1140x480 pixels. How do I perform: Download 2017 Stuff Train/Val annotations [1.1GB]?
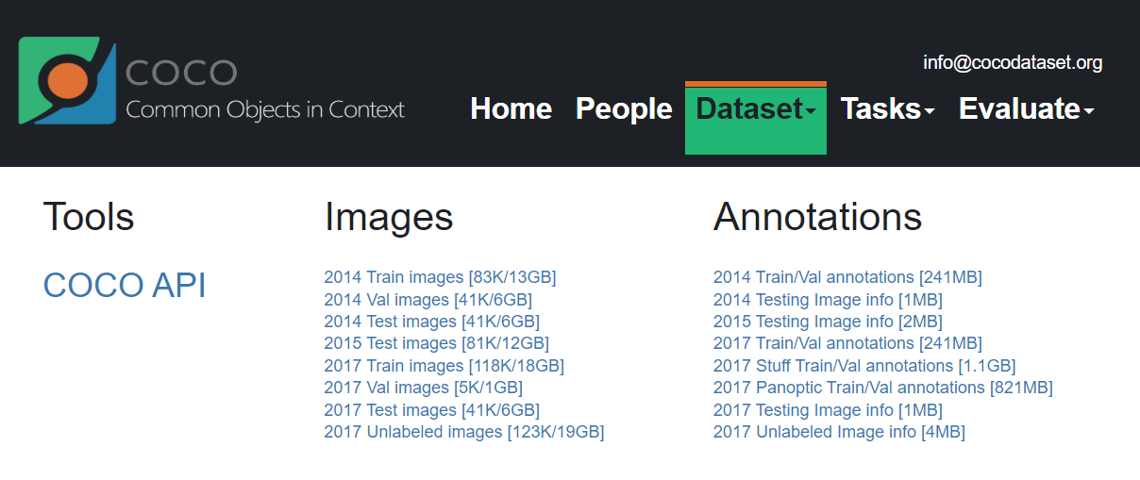click(864, 366)
